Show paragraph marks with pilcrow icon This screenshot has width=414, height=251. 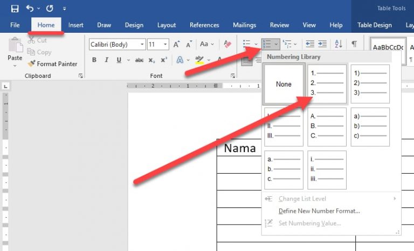point(354,44)
